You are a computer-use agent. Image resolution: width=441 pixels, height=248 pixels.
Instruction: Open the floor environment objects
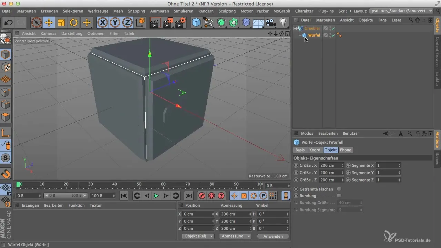(258, 23)
